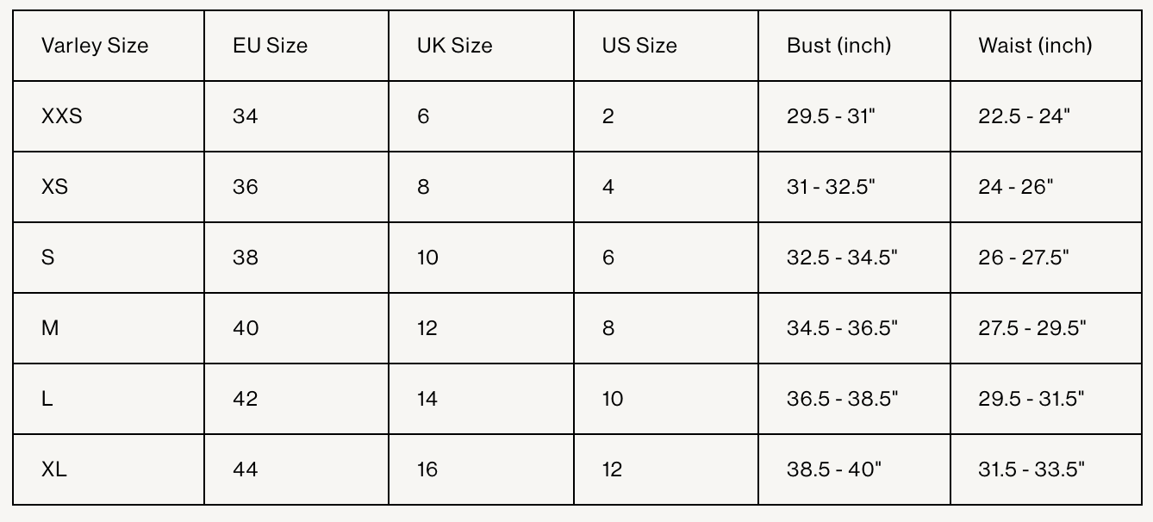Viewport: 1153px width, 522px height.
Task: Click the 32.5 - 34.5" bust measurement
Action: pos(842,258)
